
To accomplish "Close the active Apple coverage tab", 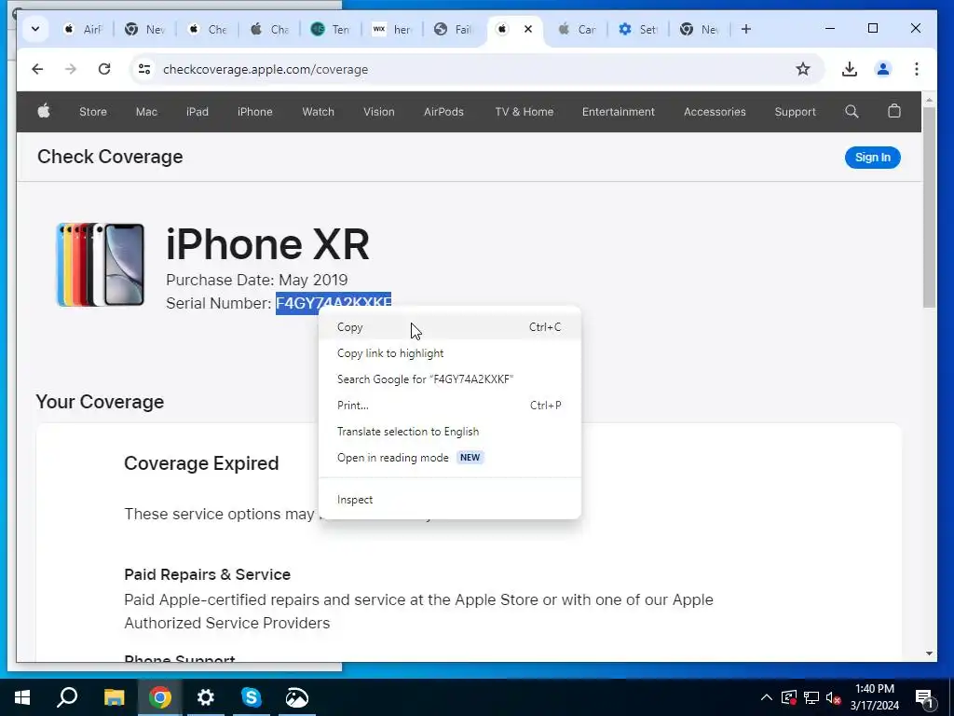I will (x=528, y=29).
